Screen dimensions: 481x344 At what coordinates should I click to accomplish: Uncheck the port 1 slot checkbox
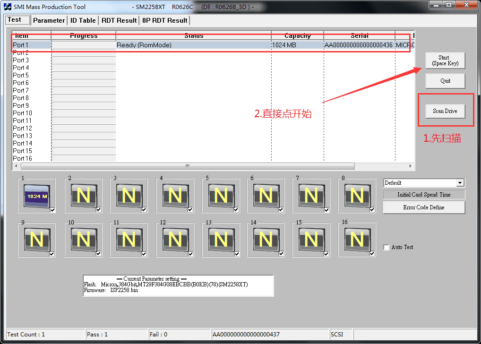[52, 210]
